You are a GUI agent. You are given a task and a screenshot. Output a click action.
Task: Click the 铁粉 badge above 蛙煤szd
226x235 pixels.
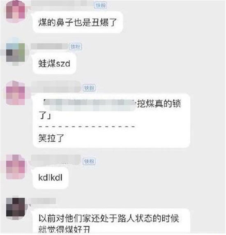pyautogui.click(x=76, y=46)
